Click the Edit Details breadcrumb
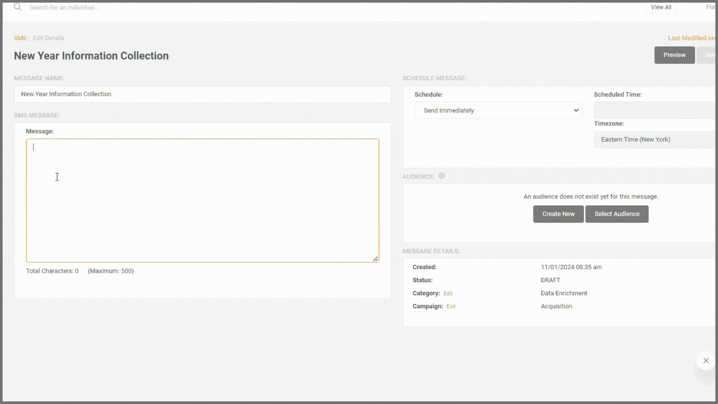The width and height of the screenshot is (718, 404). tap(49, 38)
